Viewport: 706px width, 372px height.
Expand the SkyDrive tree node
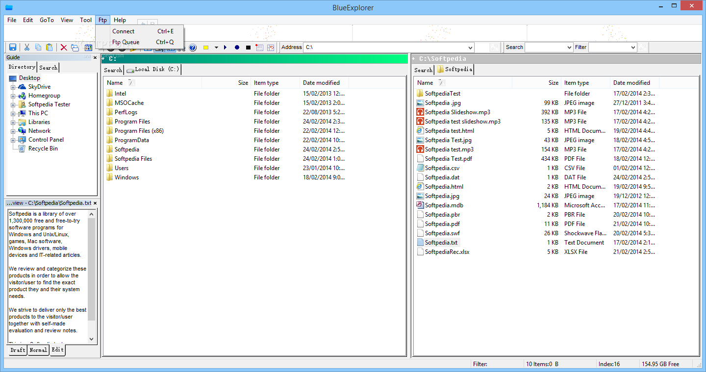click(x=13, y=87)
